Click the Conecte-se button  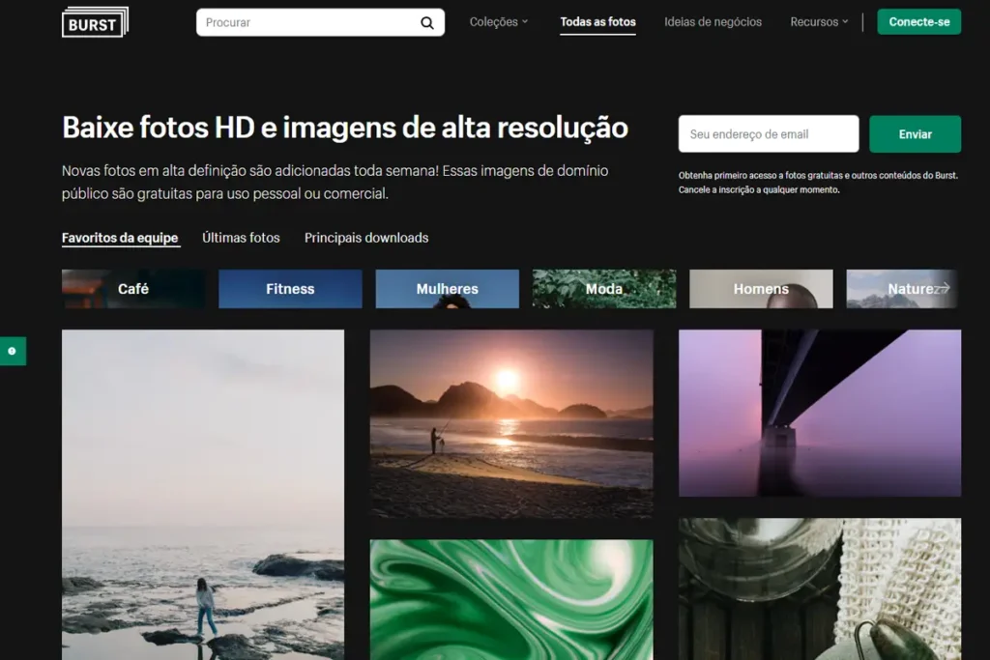coord(919,22)
